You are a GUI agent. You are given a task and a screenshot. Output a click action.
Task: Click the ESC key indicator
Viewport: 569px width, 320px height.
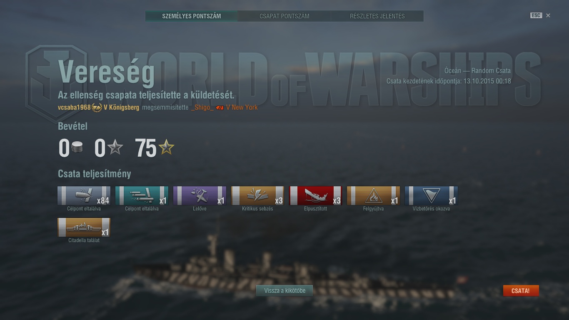pyautogui.click(x=536, y=15)
